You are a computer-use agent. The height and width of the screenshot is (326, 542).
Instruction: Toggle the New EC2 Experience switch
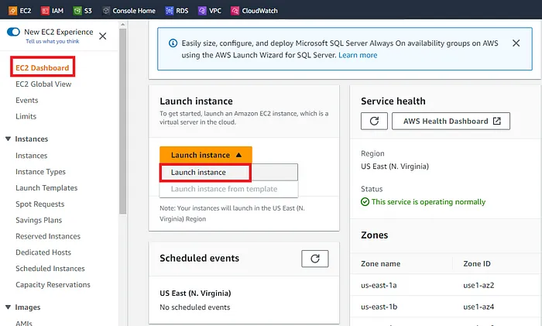coord(13,32)
